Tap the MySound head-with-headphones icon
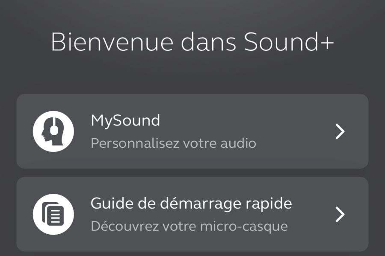Viewport: 385px width, 256px height. tap(53, 131)
